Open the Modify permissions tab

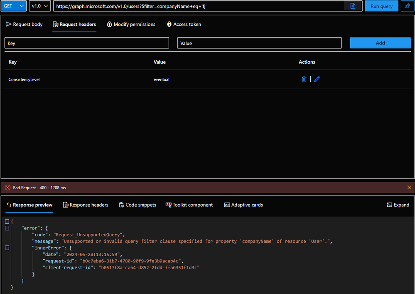pyautogui.click(x=131, y=25)
